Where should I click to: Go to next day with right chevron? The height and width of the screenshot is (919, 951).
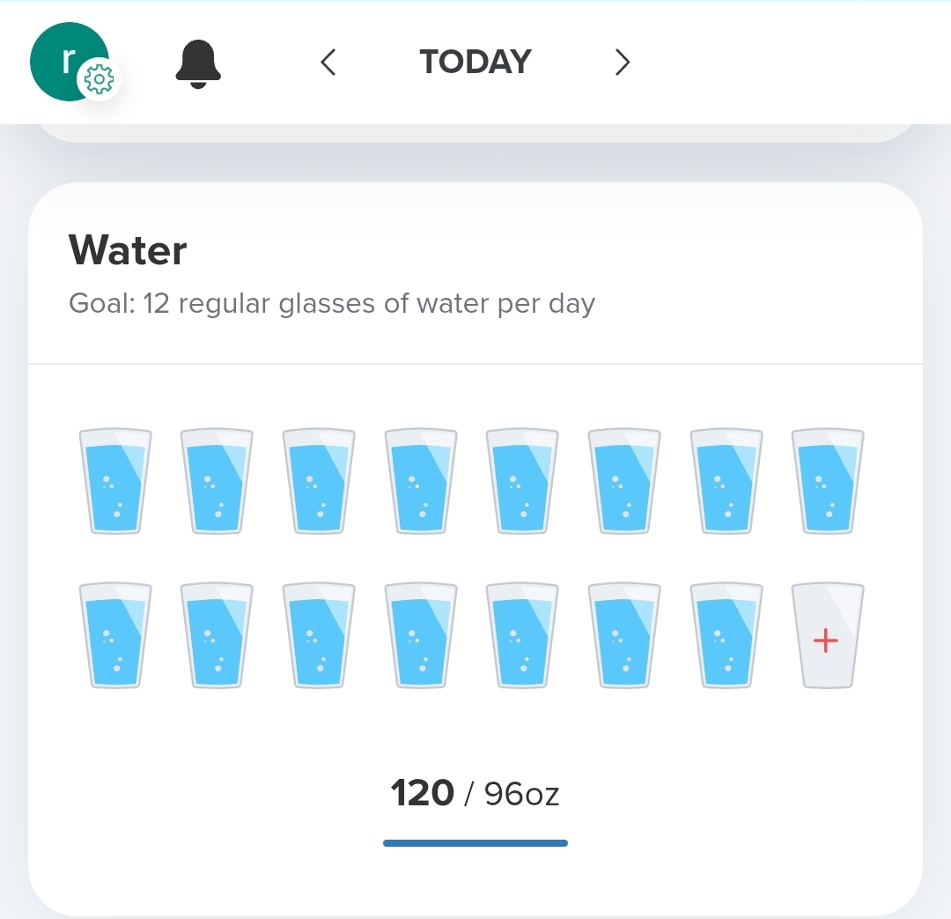click(623, 63)
